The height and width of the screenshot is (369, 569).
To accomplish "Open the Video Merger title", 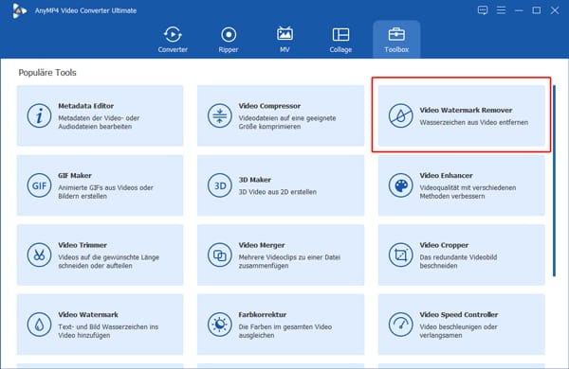I will (262, 245).
